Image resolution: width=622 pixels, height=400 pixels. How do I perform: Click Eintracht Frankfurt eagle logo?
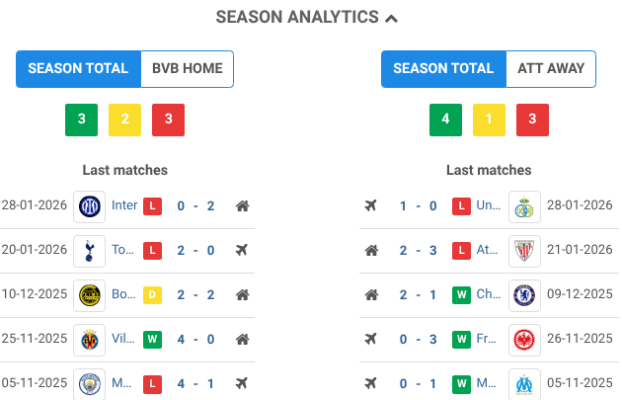tap(524, 340)
